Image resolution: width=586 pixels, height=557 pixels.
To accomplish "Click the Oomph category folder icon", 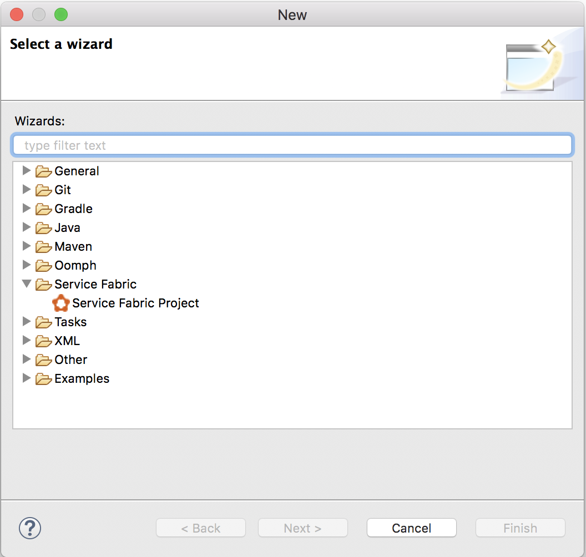I will point(43,265).
